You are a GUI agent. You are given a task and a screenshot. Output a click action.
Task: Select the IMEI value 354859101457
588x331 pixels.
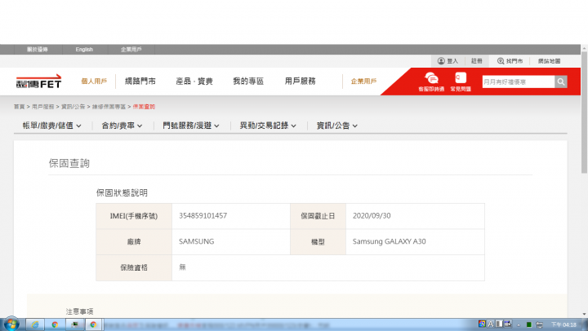coord(203,216)
